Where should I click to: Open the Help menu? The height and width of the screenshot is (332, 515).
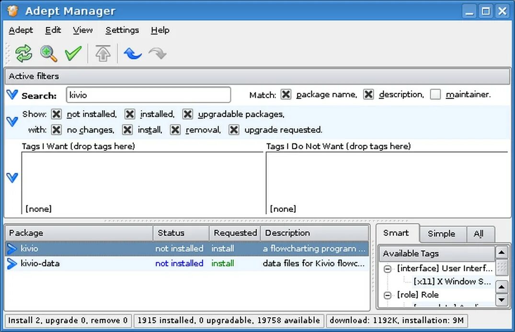point(160,30)
